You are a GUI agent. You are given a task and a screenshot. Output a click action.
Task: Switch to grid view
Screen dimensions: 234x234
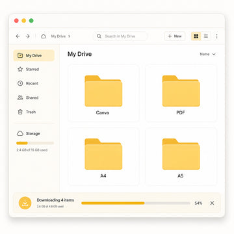(x=196, y=36)
